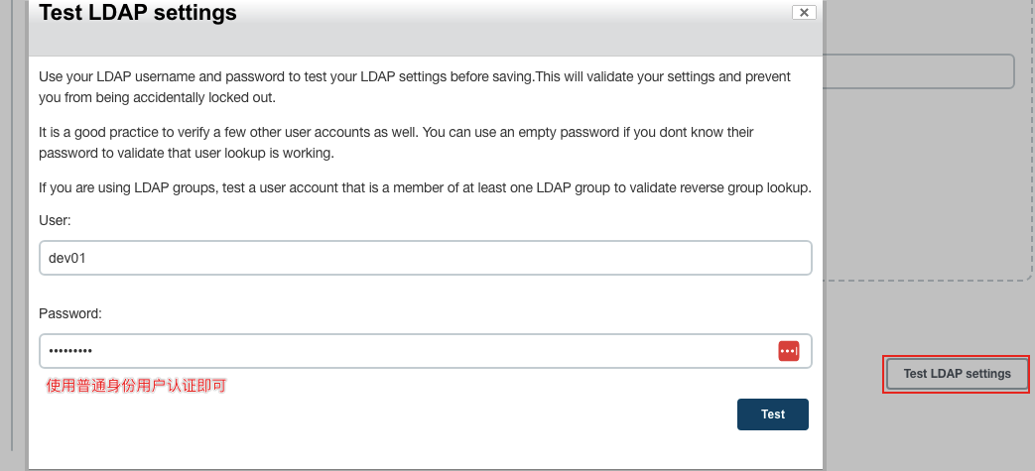Select the empty text field behind dialog
Image resolution: width=1035 pixels, height=471 pixels.
pyautogui.click(x=918, y=71)
